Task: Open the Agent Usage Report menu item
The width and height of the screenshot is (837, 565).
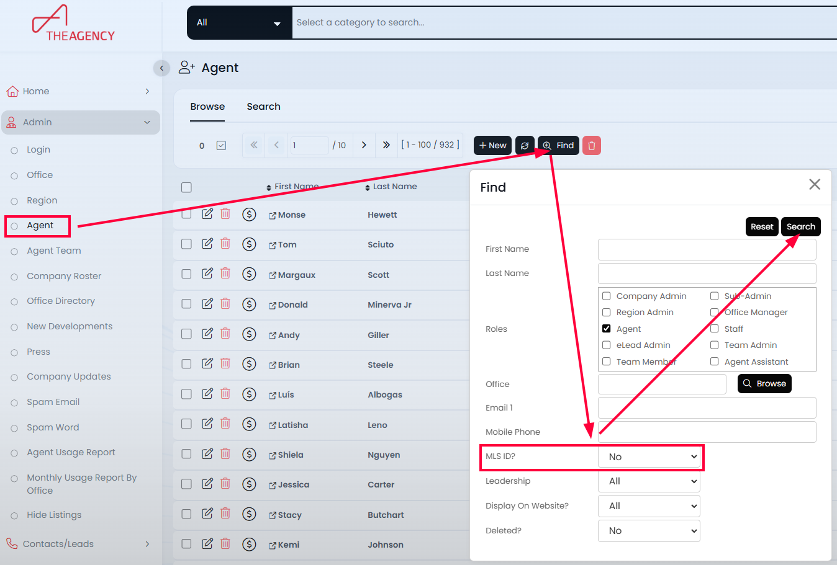Action: tap(71, 452)
